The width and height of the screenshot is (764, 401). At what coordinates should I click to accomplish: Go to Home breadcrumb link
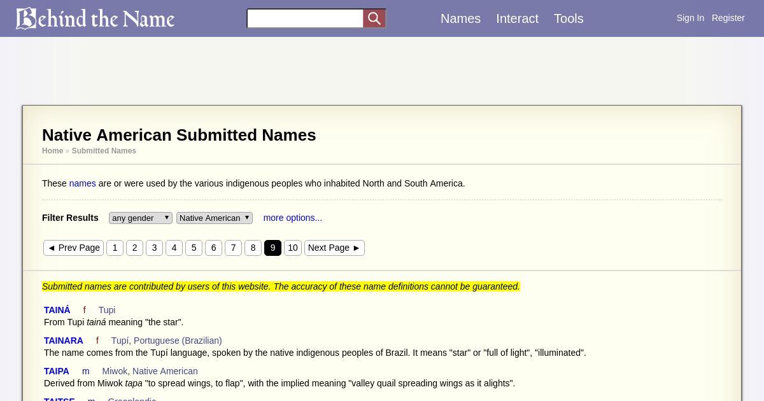(x=52, y=151)
